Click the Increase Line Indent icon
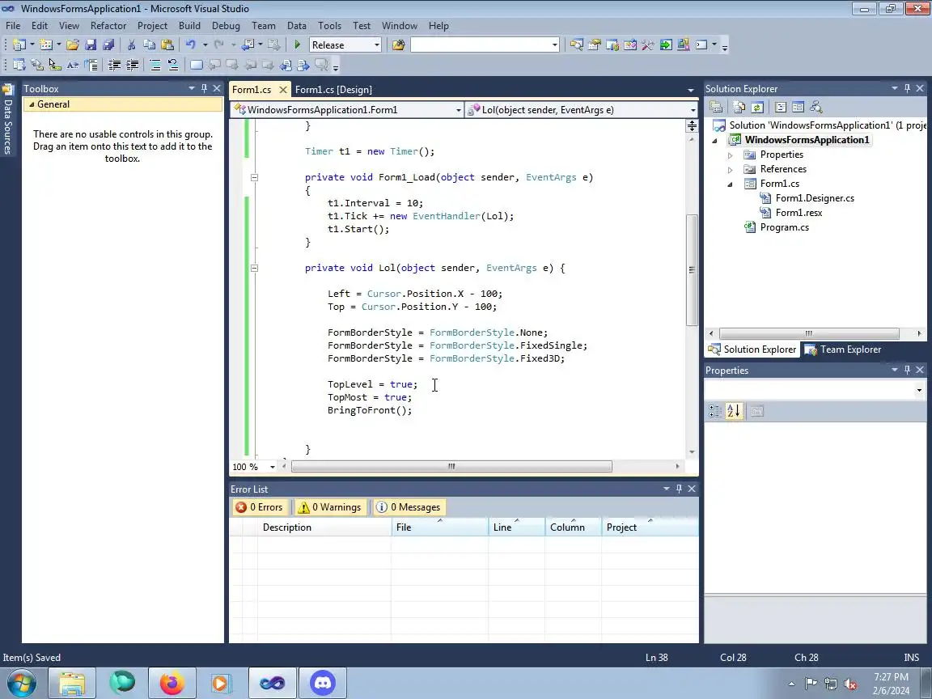 (x=132, y=65)
